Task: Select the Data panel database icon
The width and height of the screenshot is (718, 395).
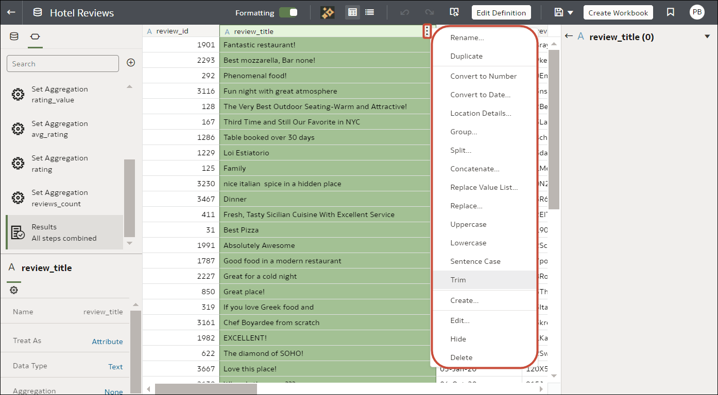Action: point(14,37)
